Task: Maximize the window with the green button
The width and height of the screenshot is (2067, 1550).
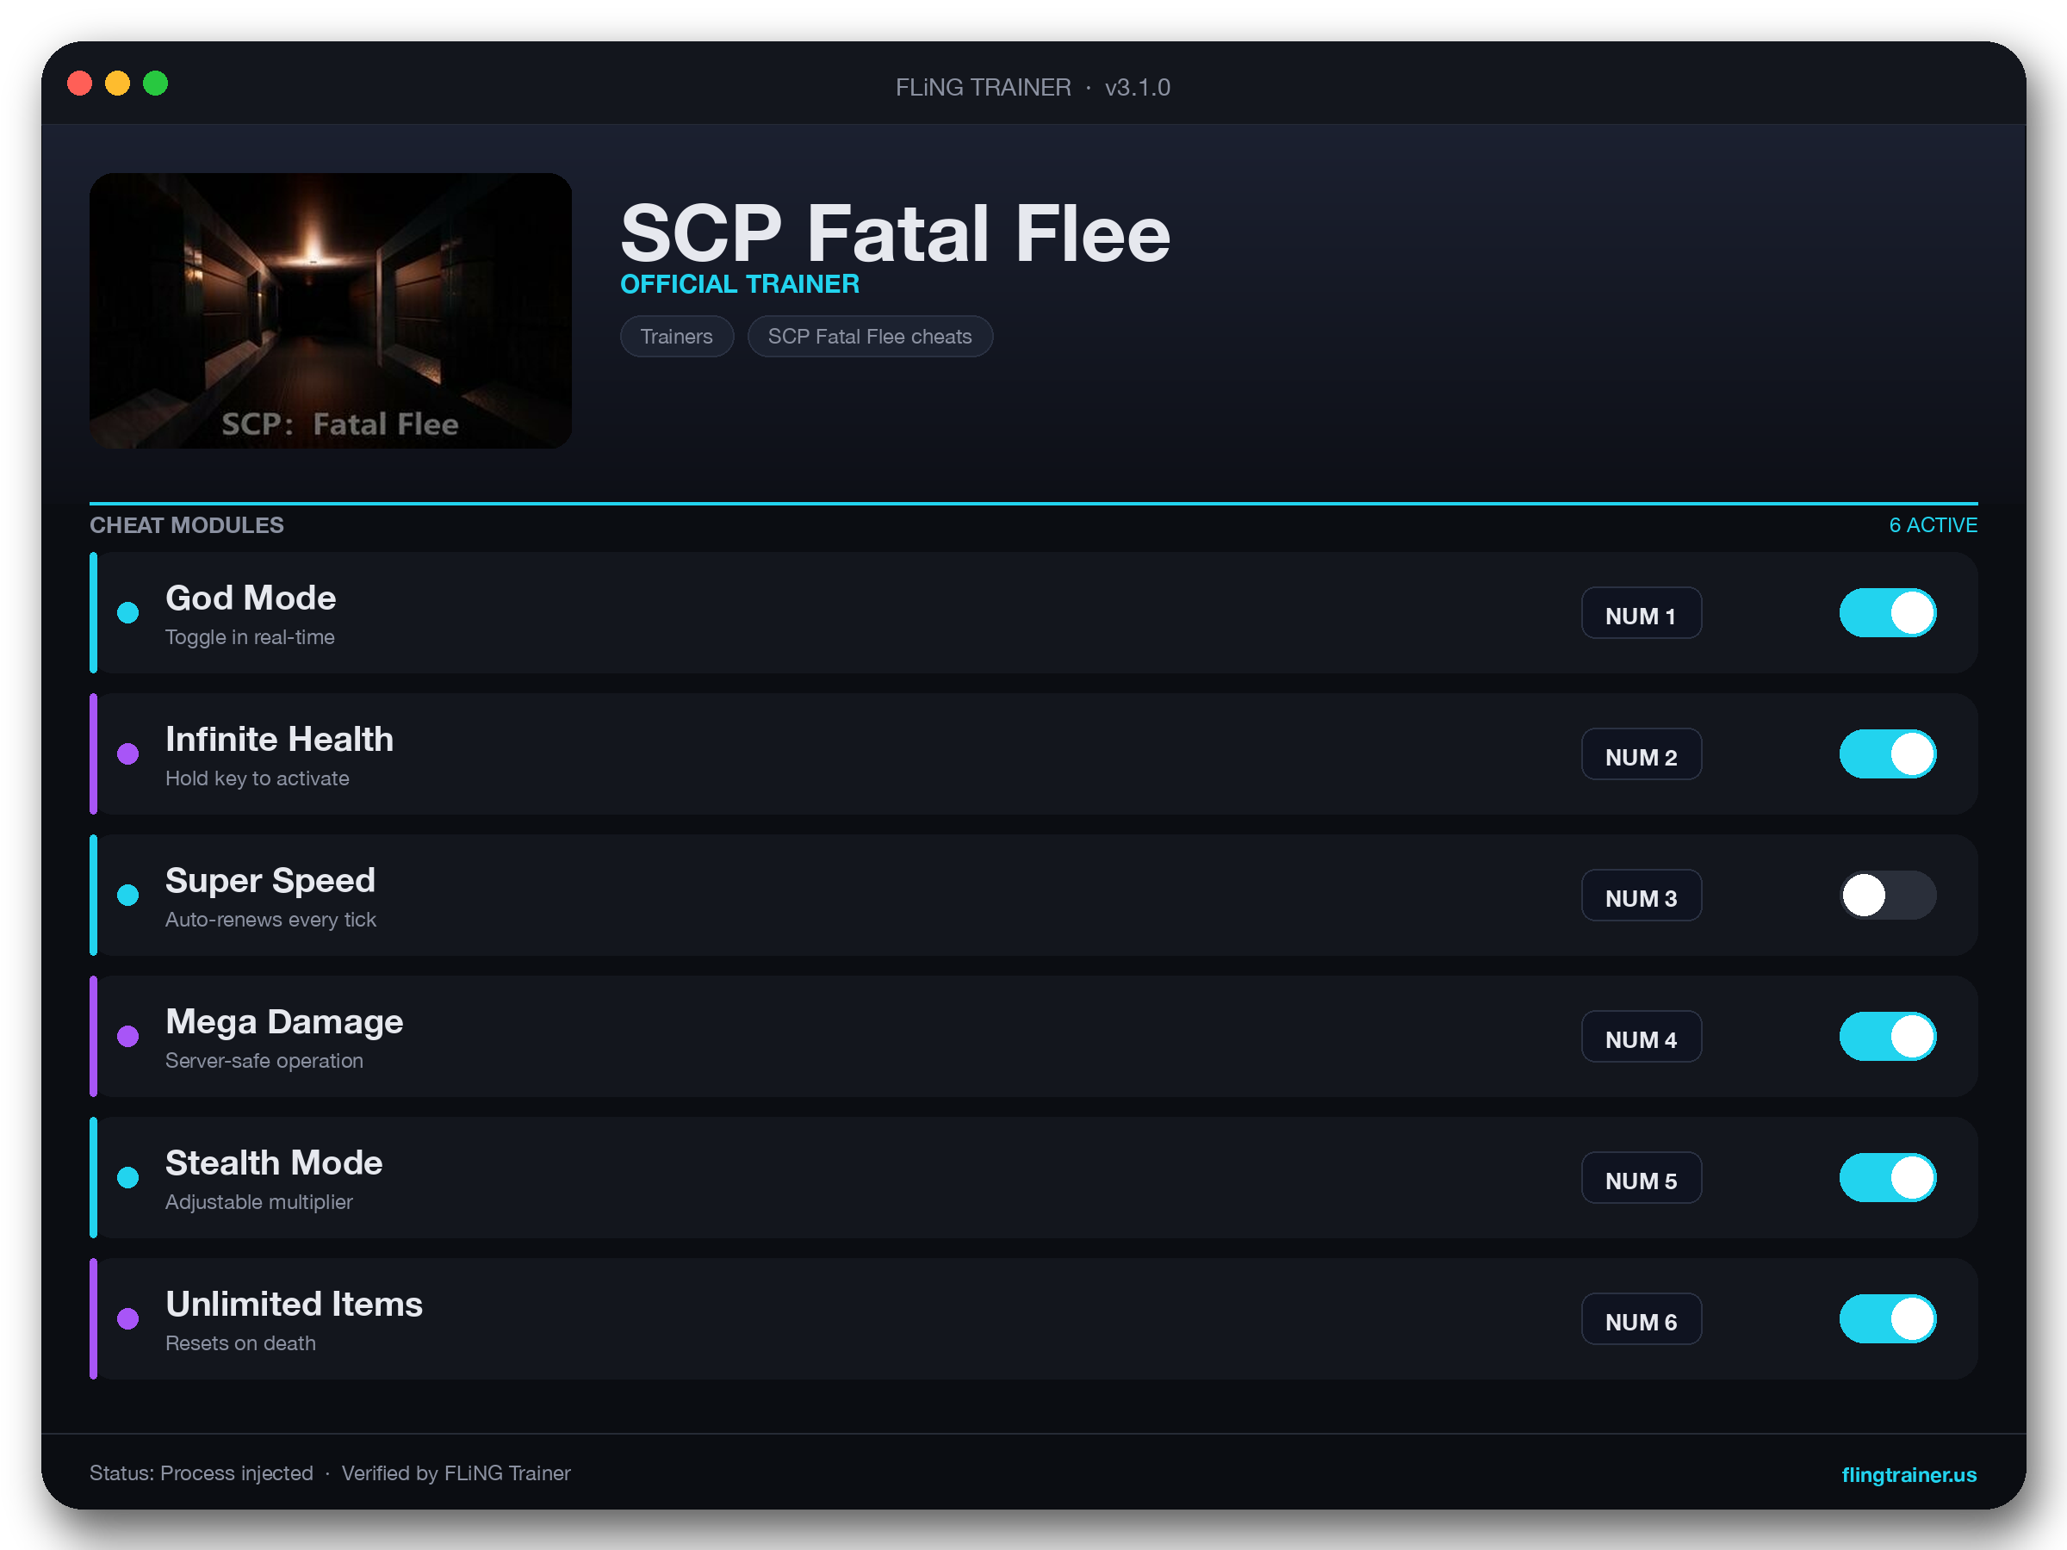Action: (x=155, y=84)
